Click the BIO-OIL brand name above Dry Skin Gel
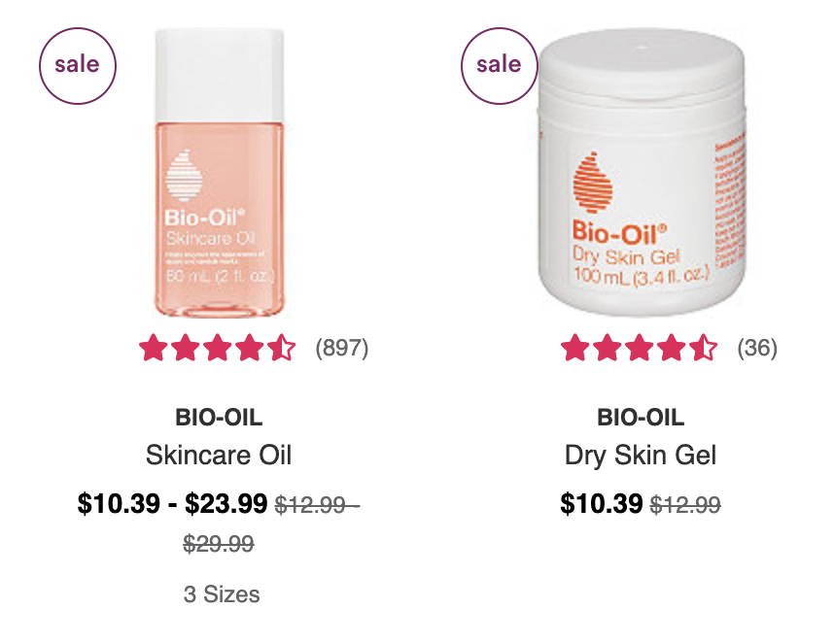Image resolution: width=834 pixels, height=643 pixels. pyautogui.click(x=641, y=417)
